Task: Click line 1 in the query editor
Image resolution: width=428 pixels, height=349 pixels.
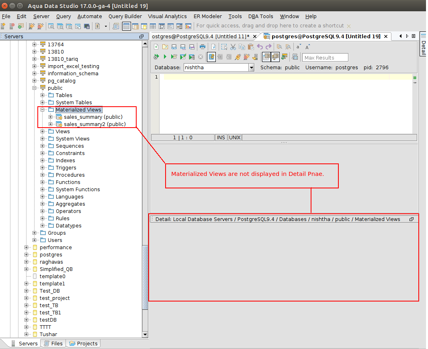Action: (x=288, y=77)
